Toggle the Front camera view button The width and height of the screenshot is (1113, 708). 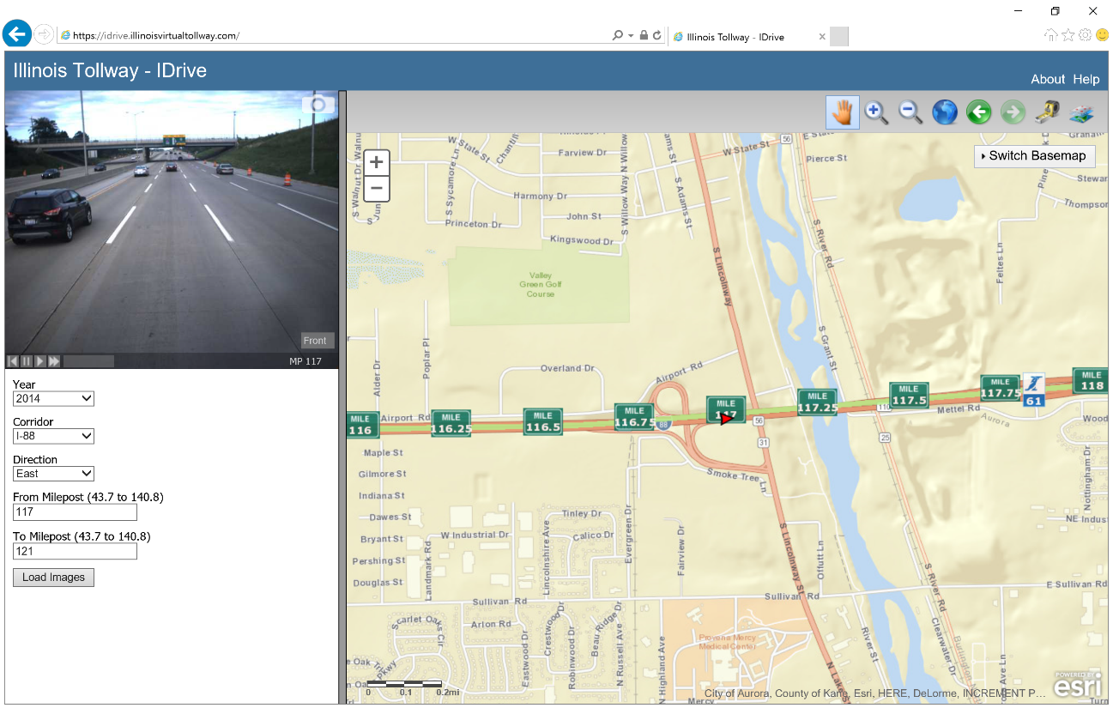[x=315, y=341]
